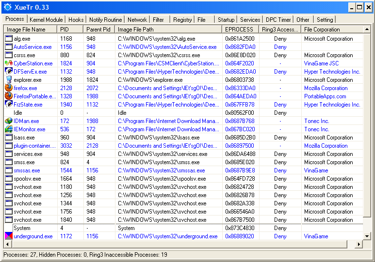Click the IEMonitor.exe process icon
Screen dimensions: 375x262
(8, 129)
